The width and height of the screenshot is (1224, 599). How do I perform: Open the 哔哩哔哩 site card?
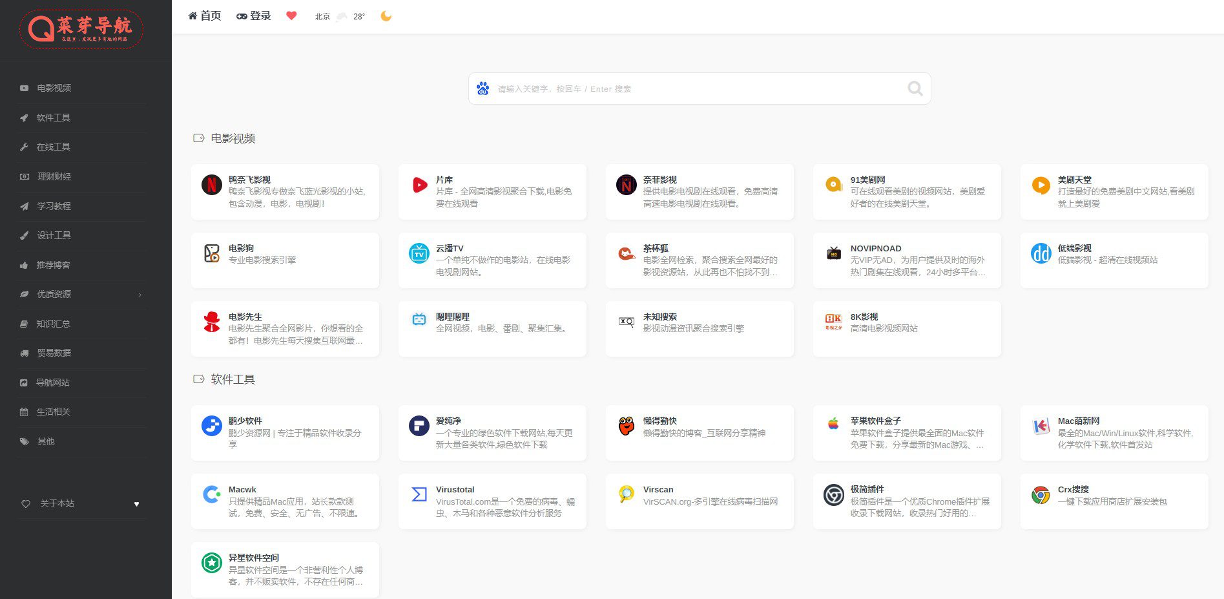pos(492,328)
